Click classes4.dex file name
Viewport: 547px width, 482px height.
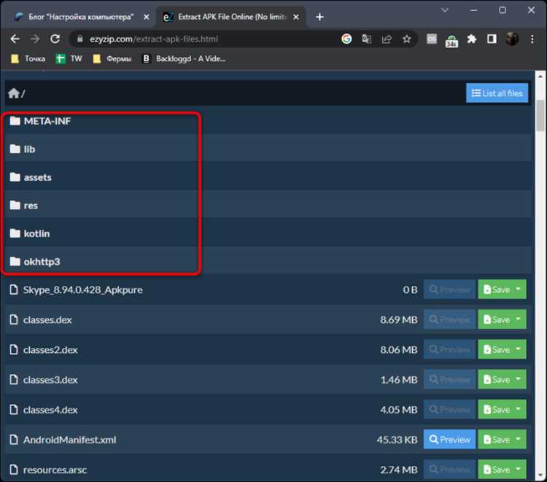(50, 410)
